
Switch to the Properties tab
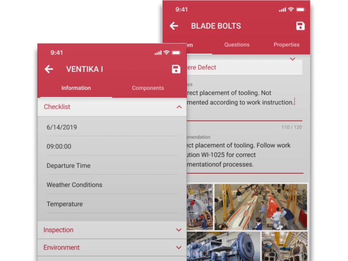(x=286, y=45)
